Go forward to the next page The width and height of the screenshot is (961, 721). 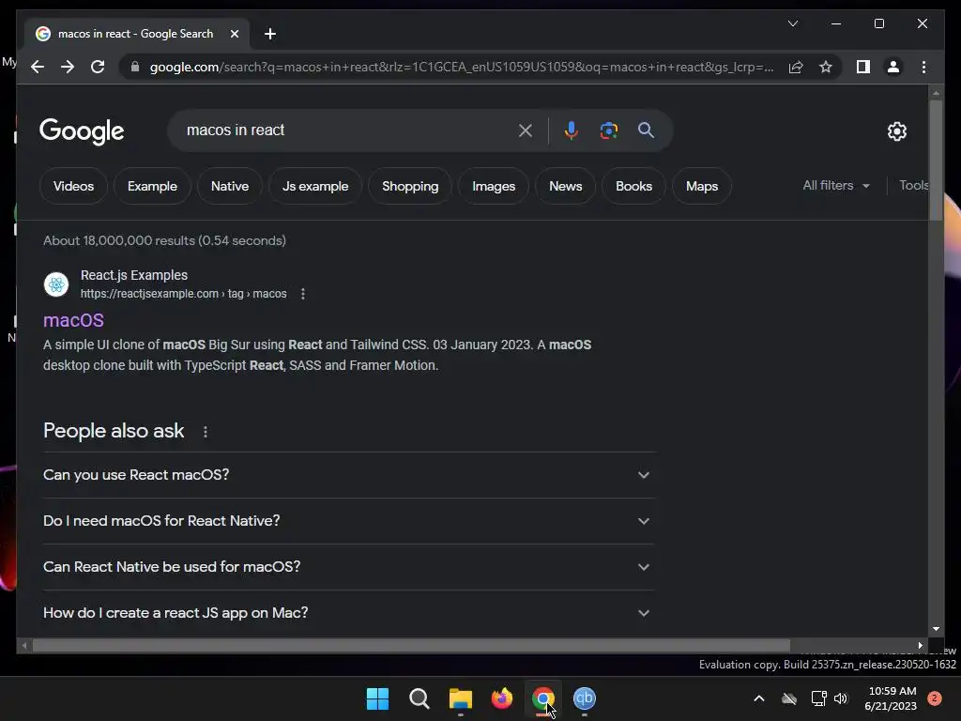(x=68, y=67)
